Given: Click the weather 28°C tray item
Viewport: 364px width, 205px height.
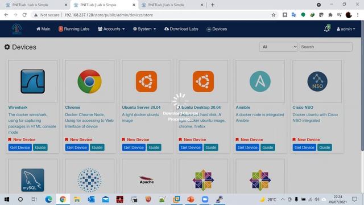Looking at the screenshot, I should click(x=268, y=199).
